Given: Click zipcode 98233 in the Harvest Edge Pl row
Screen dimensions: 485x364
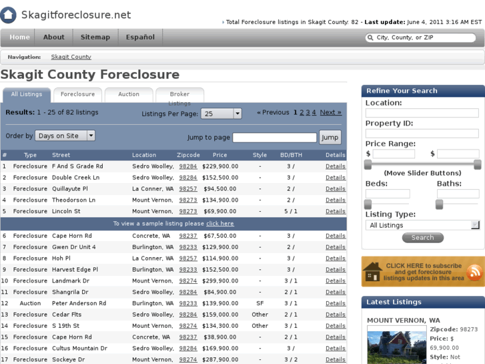Looking at the screenshot, I should click(188, 270).
